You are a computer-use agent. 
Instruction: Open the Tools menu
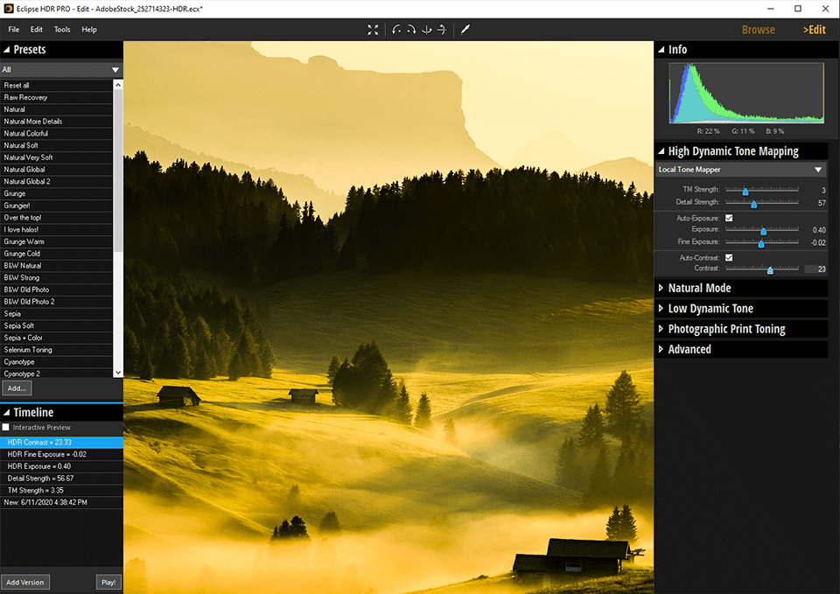(62, 30)
